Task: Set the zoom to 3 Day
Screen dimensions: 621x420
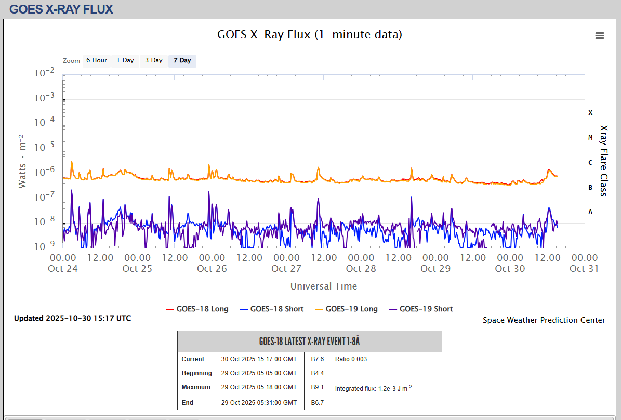Action: tap(153, 60)
